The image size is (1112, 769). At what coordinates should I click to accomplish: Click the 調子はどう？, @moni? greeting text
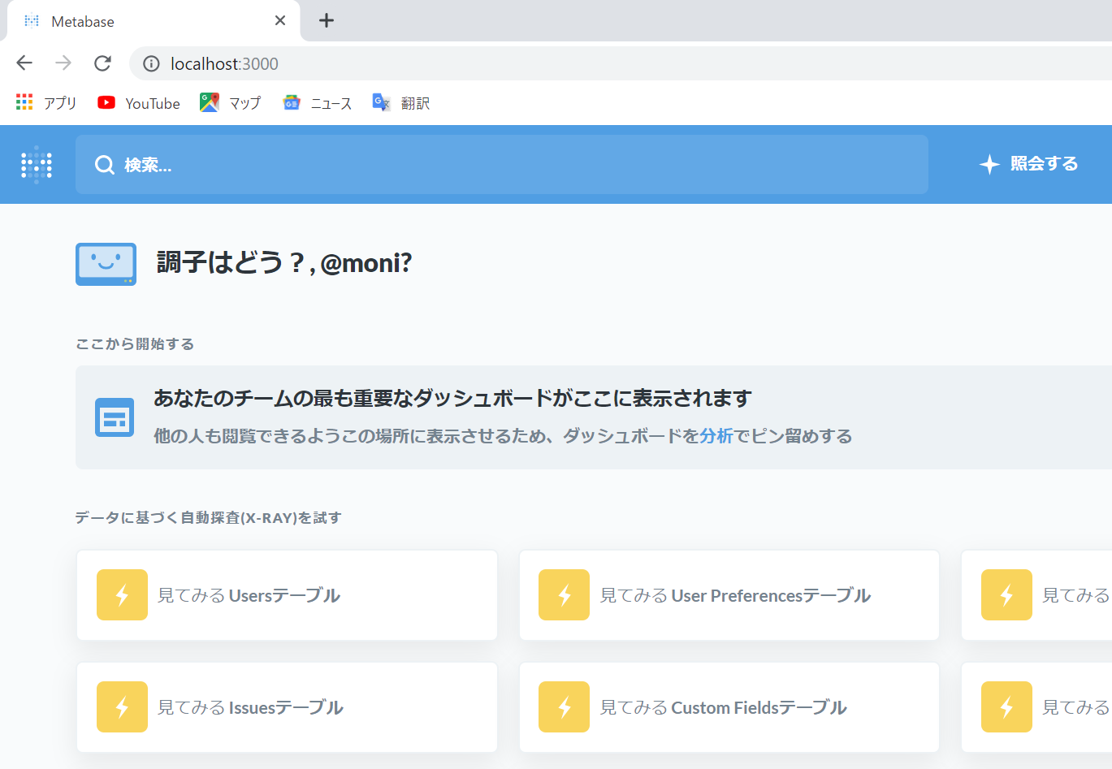[x=284, y=263]
